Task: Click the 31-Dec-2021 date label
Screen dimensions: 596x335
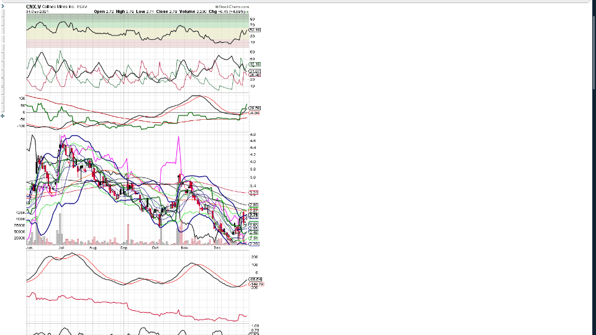Action: (x=38, y=12)
